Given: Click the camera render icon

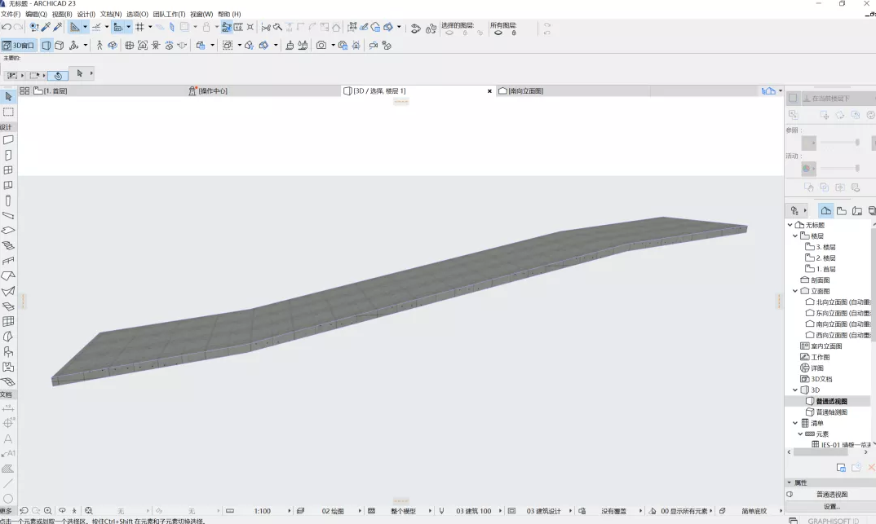Looking at the screenshot, I should click(321, 45).
